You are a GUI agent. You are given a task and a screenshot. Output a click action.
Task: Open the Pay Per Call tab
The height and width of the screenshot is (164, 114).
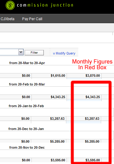coord(32,19)
